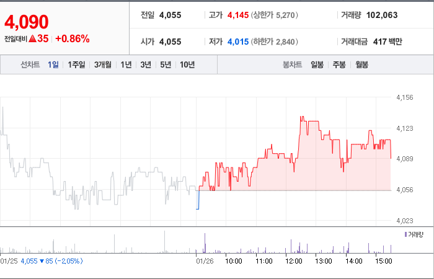Open the 일봉 candlestick chart
This screenshot has height=279, width=434.
coord(317,64)
